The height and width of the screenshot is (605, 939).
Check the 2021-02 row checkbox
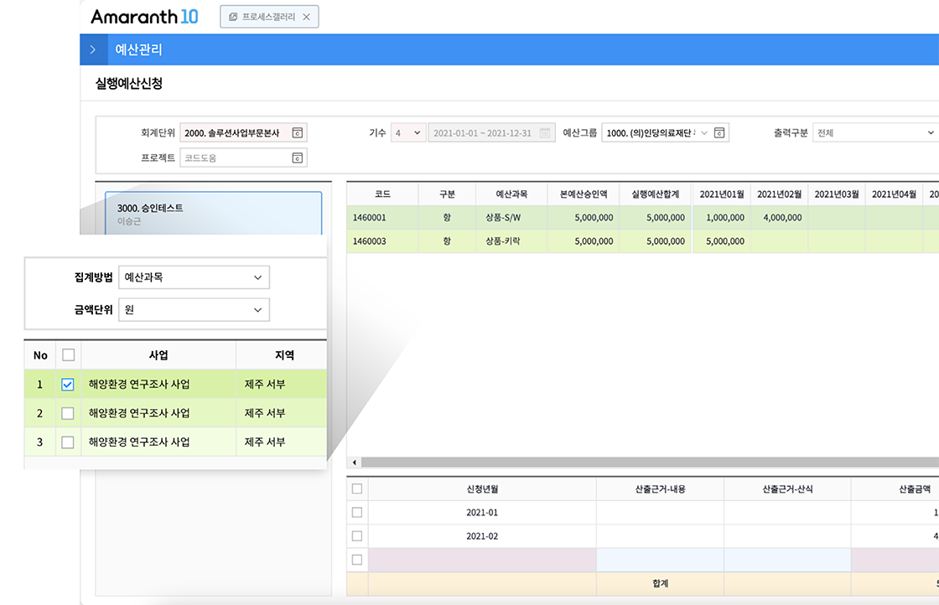pyautogui.click(x=357, y=536)
